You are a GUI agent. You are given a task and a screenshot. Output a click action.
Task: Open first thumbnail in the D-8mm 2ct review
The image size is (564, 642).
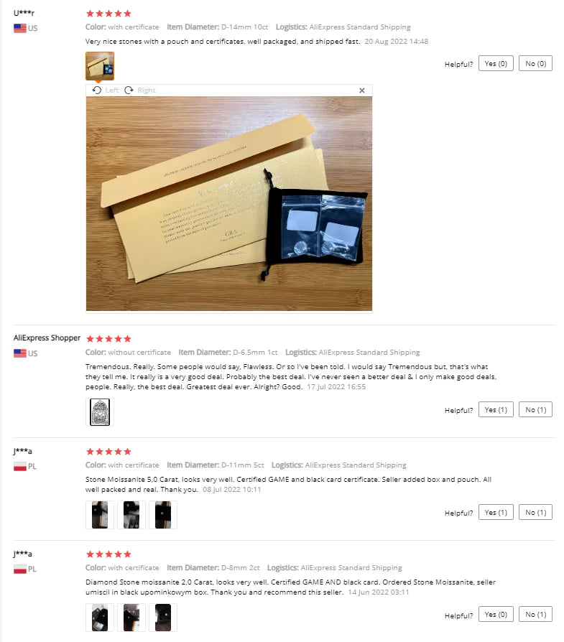(x=100, y=618)
